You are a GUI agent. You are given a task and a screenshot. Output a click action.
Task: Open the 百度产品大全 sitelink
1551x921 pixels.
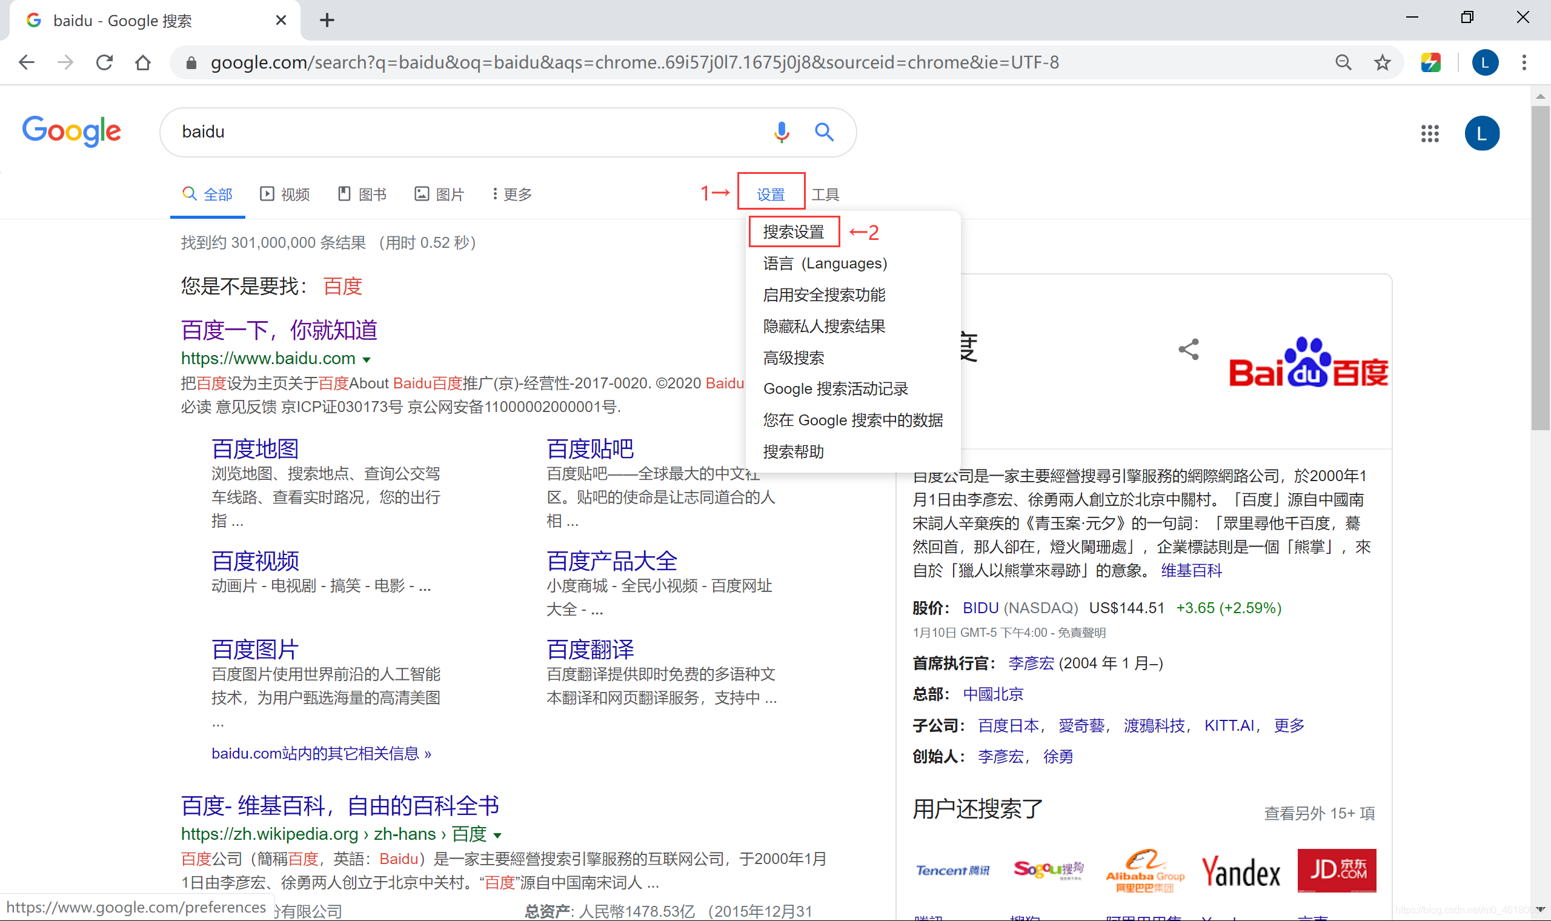click(612, 561)
